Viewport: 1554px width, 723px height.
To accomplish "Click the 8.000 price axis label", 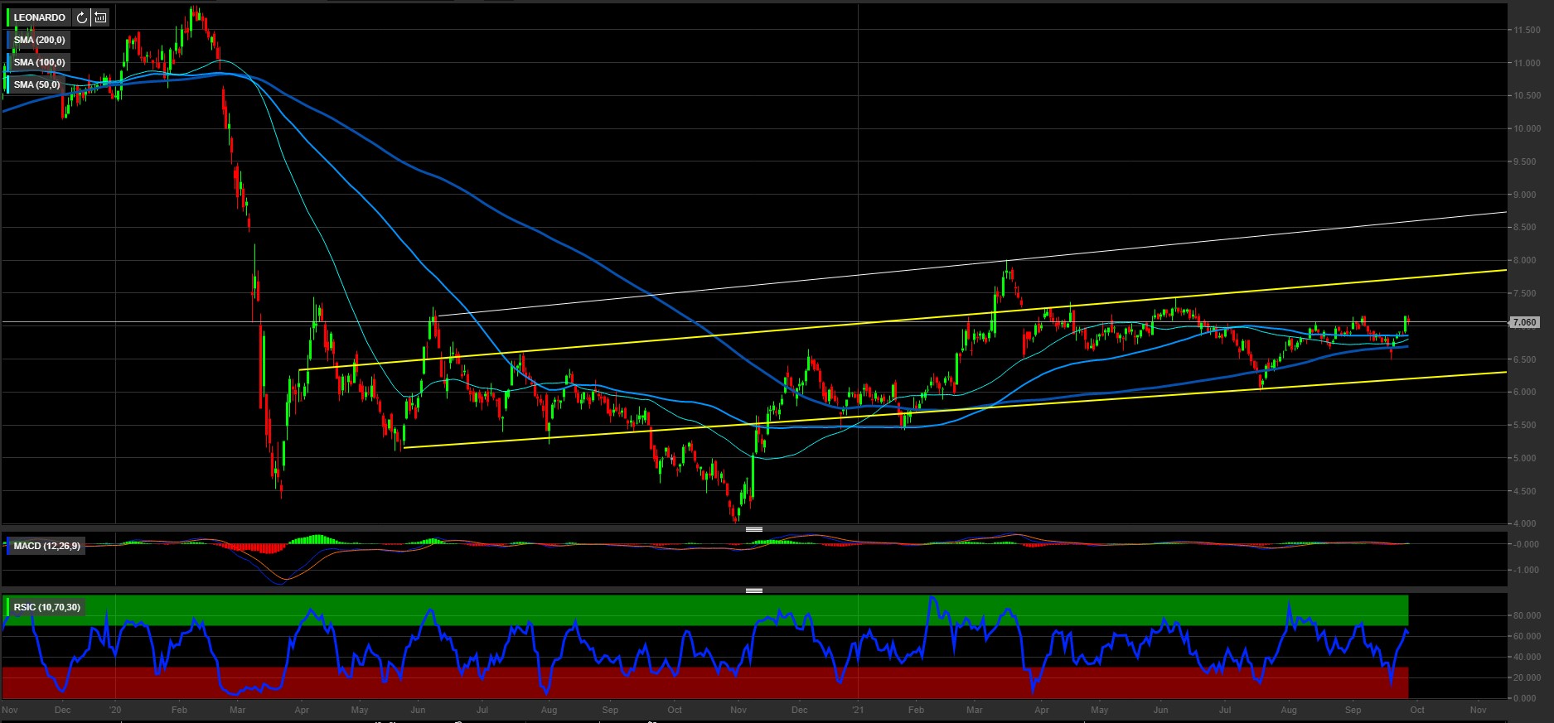I will 1527,260.
